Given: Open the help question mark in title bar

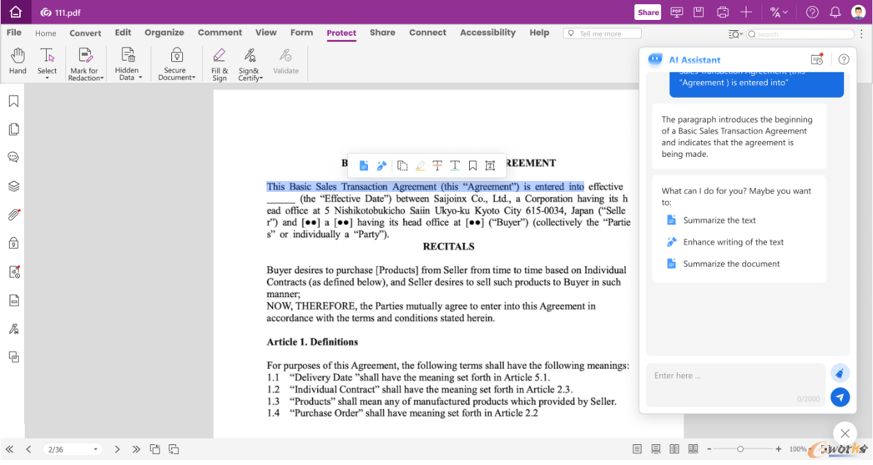Looking at the screenshot, I should pyautogui.click(x=812, y=12).
